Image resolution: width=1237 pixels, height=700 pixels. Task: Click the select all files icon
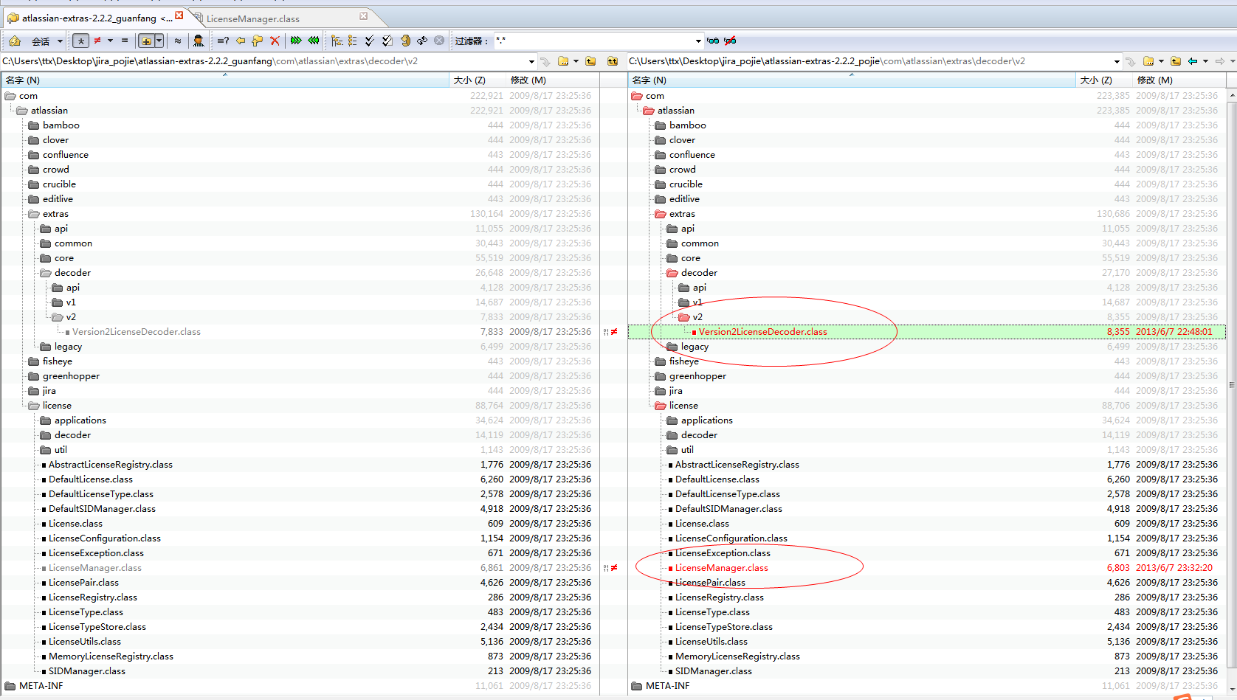click(387, 41)
